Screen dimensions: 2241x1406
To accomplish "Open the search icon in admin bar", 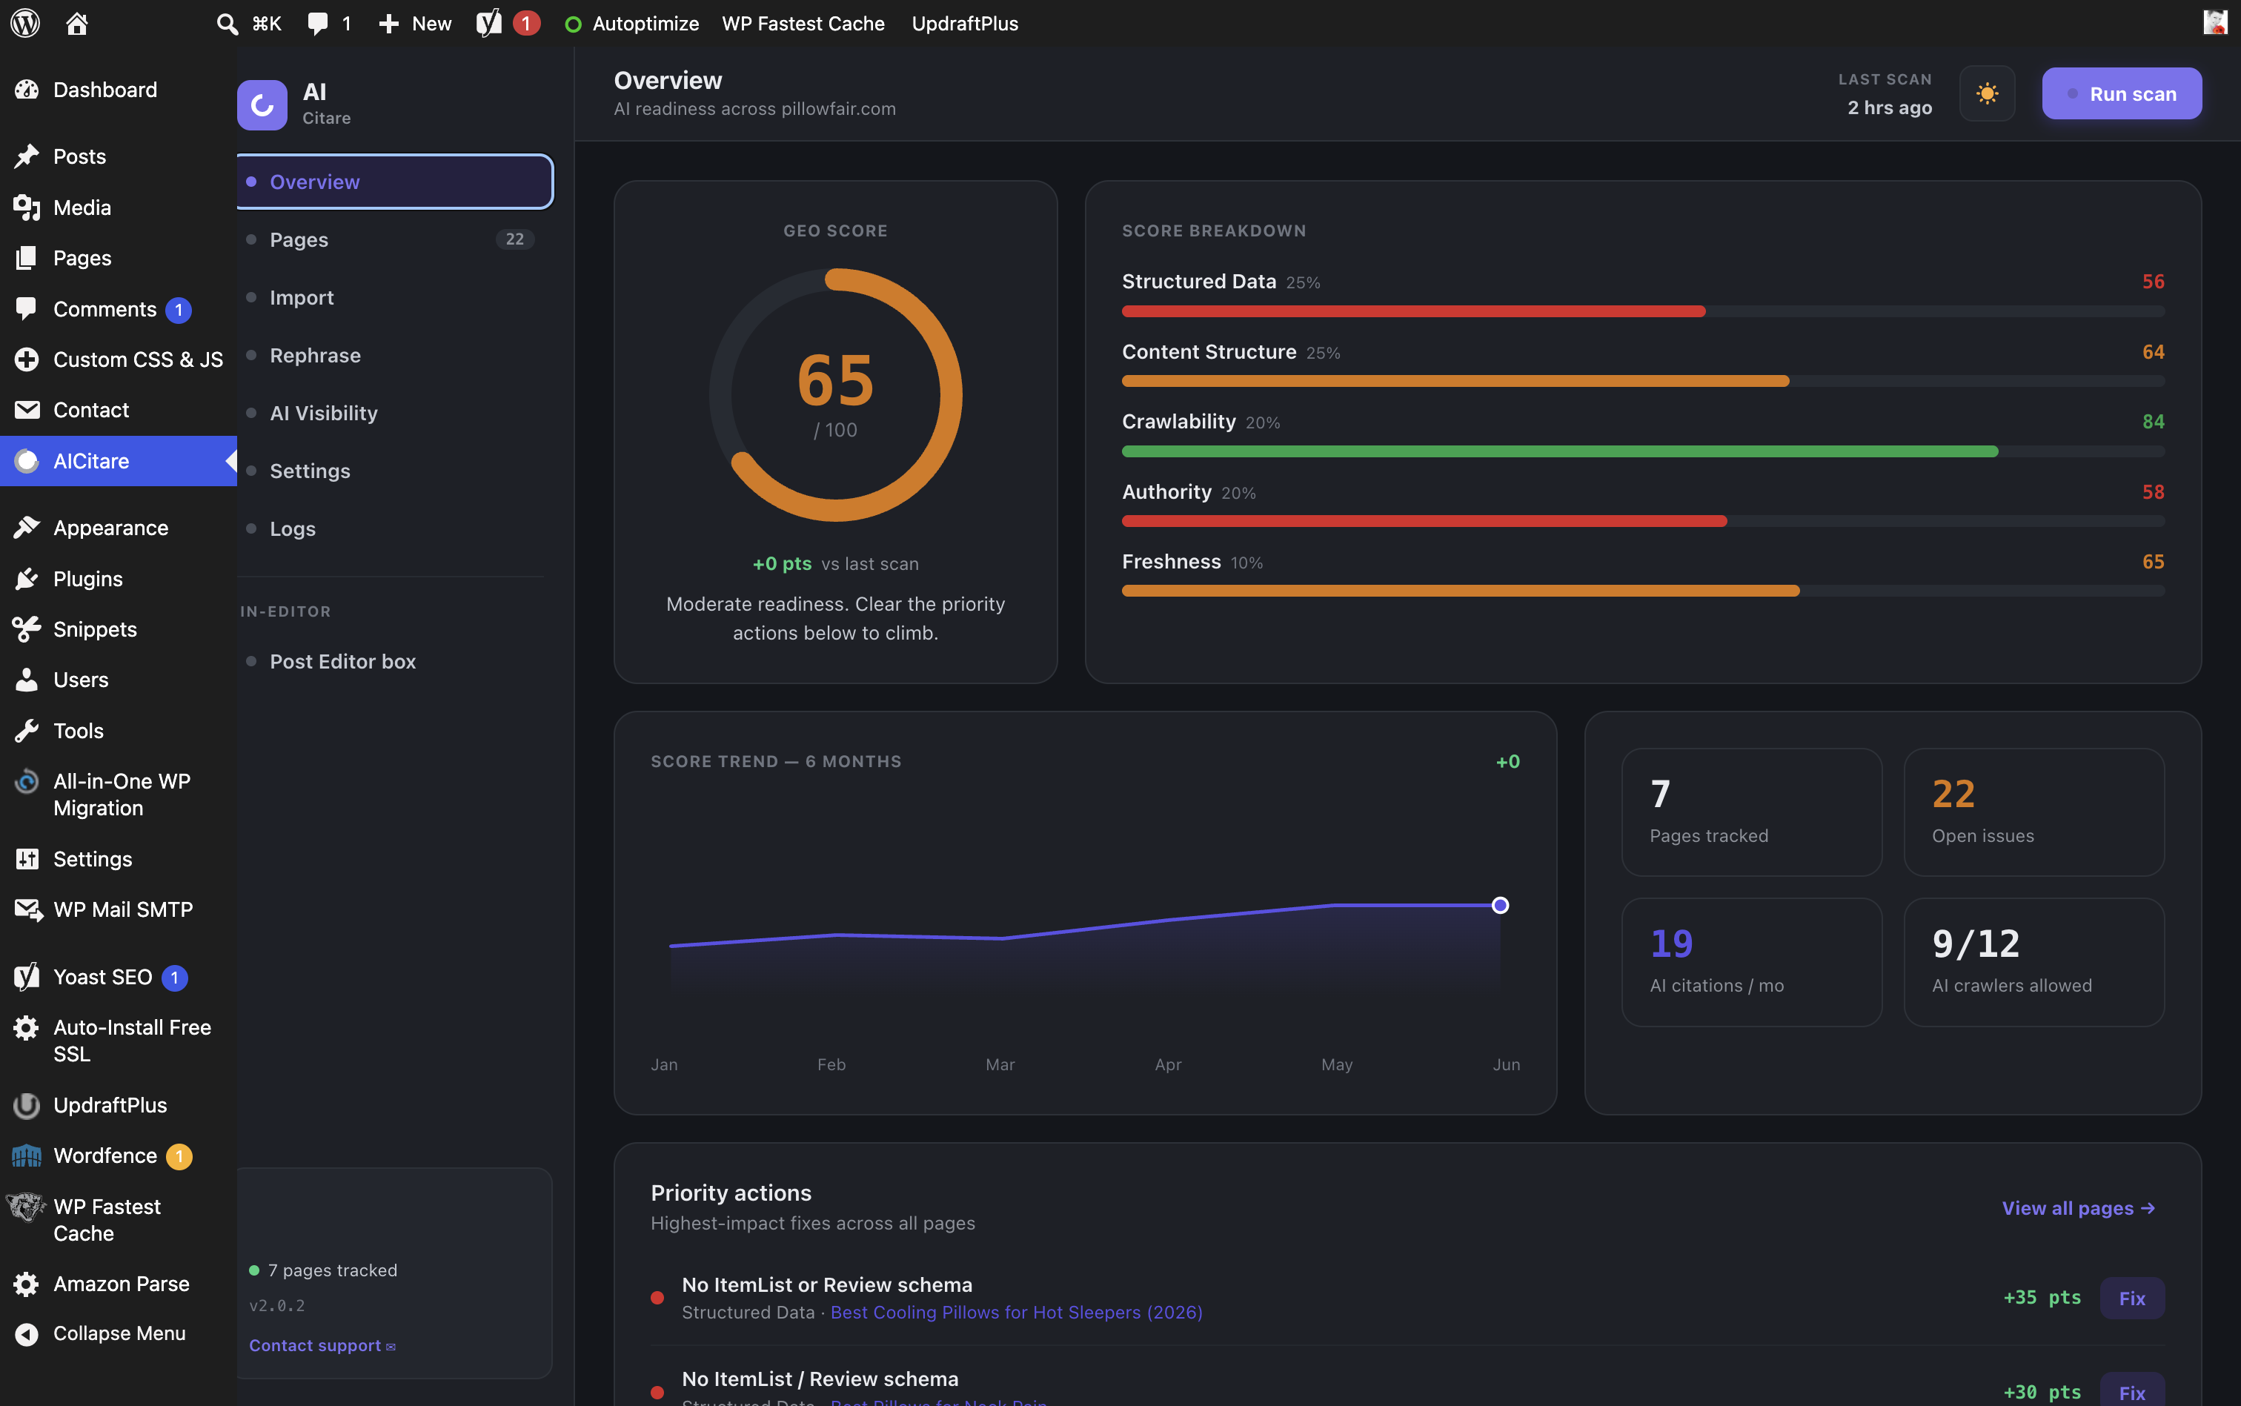I will click(227, 23).
